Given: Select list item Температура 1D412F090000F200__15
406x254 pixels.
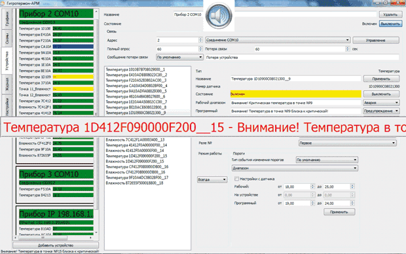Looking at the screenshot, I should (136, 156).
